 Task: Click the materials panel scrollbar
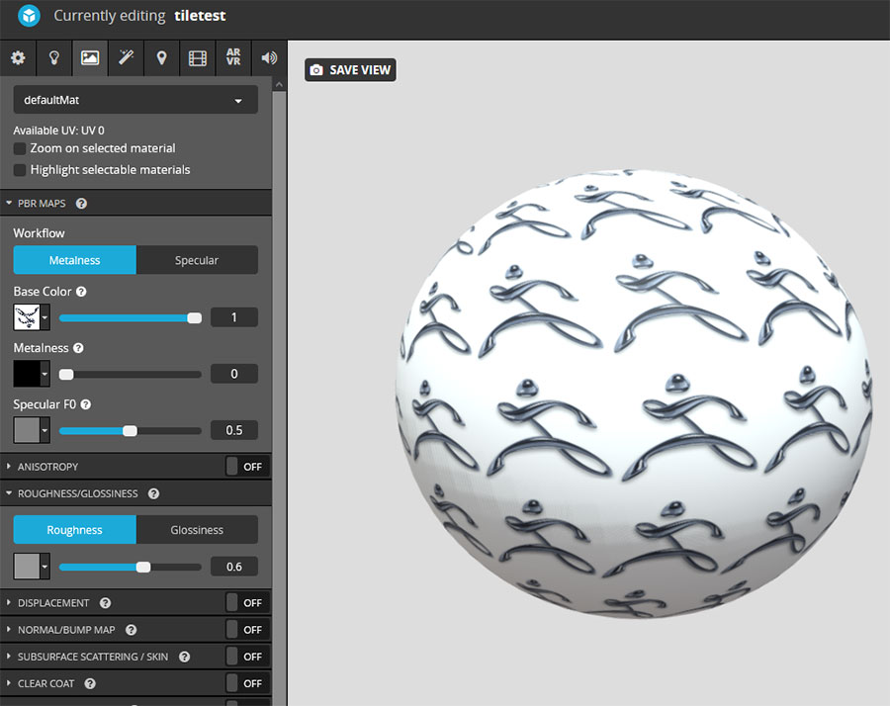[279, 397]
